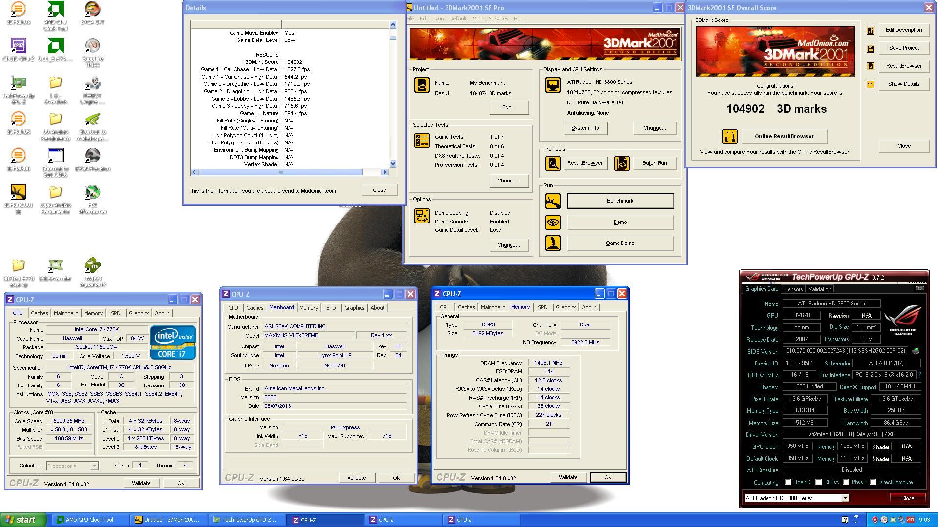
Task: Open CPUID CPU-Z desktop shortcut
Action: [x=18, y=50]
